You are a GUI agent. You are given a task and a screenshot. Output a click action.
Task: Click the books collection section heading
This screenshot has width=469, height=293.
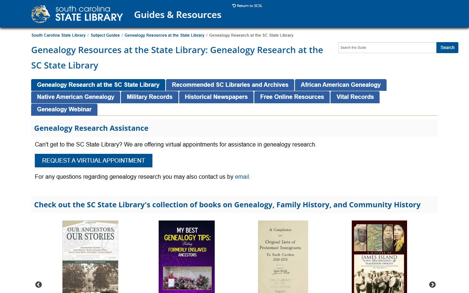coord(227,205)
